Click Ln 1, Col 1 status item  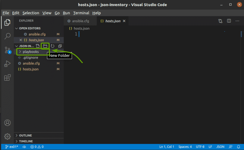click(x=167, y=147)
